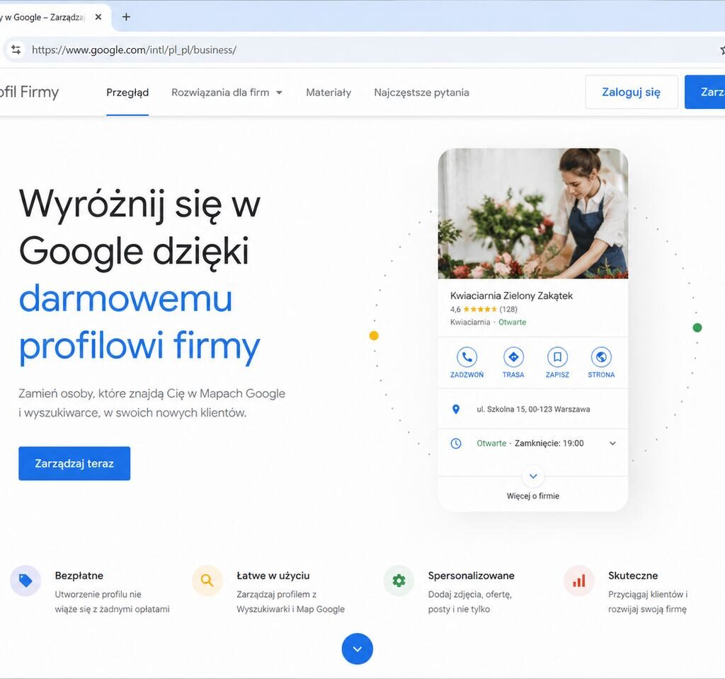Viewport: 725px width, 679px height.
Task: Click the blue scroll-down arrow button
Action: [x=358, y=649]
